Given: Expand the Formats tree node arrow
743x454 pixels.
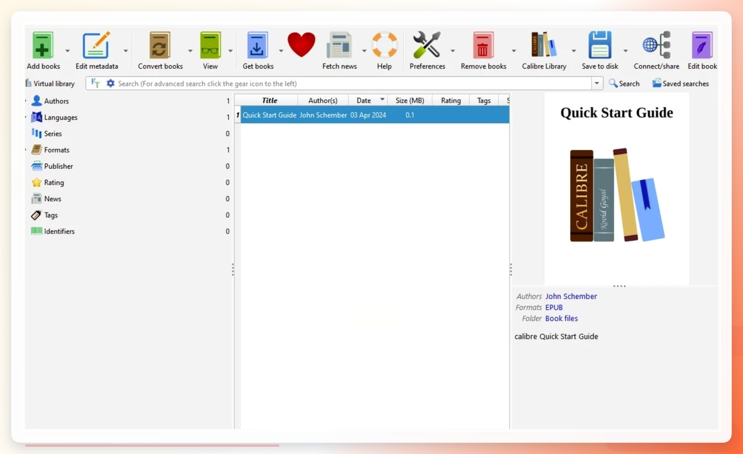Looking at the screenshot, I should 26,150.
